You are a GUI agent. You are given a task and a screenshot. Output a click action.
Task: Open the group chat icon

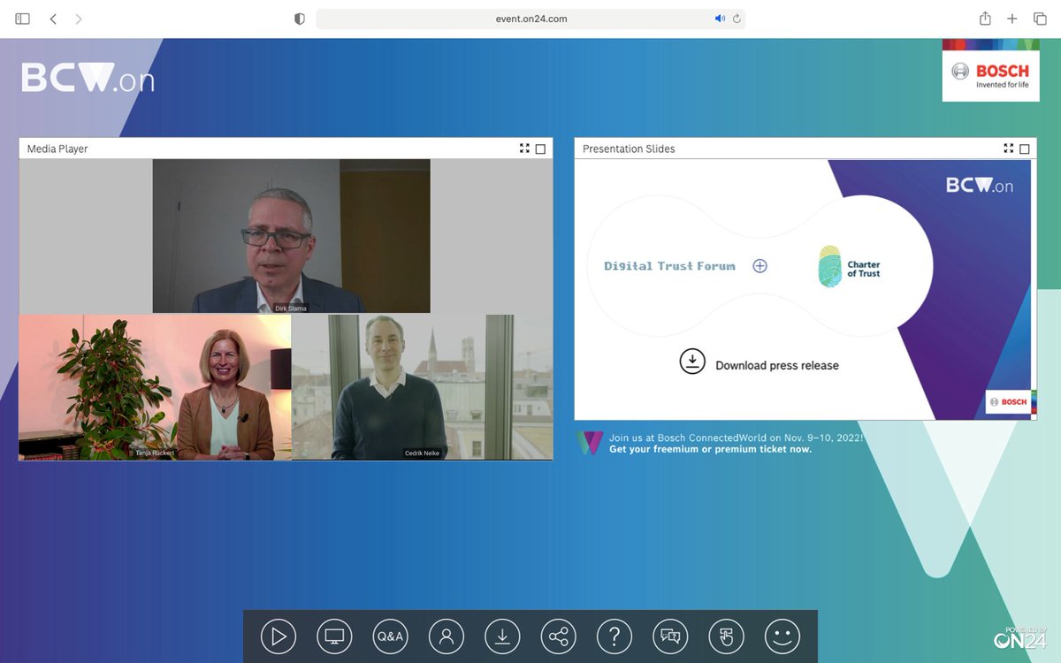(x=670, y=636)
